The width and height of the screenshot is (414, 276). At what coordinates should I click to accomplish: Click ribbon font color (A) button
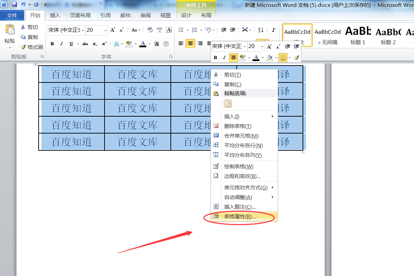(x=143, y=44)
